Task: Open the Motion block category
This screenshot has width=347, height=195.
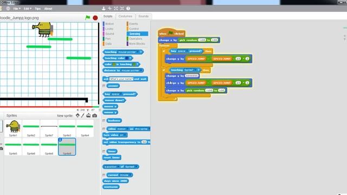Action: (110, 24)
